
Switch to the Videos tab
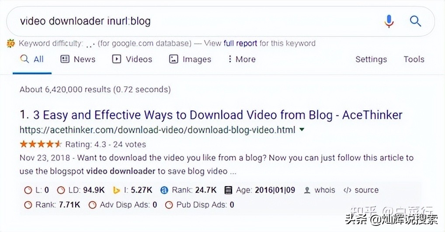click(x=132, y=59)
